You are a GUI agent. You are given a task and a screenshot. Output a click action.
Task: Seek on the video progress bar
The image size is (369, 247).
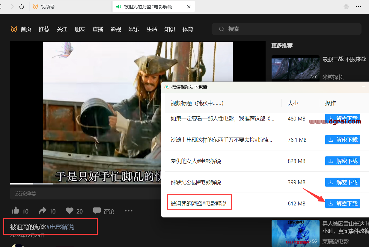click(x=85, y=184)
